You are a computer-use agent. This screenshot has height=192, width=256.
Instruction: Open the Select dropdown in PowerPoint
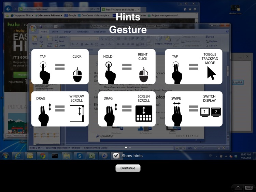211,46
